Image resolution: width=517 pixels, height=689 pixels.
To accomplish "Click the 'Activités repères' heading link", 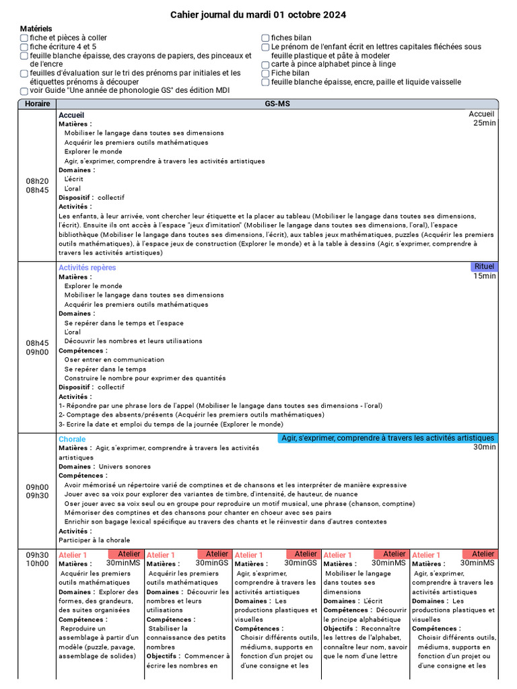I will [x=87, y=268].
